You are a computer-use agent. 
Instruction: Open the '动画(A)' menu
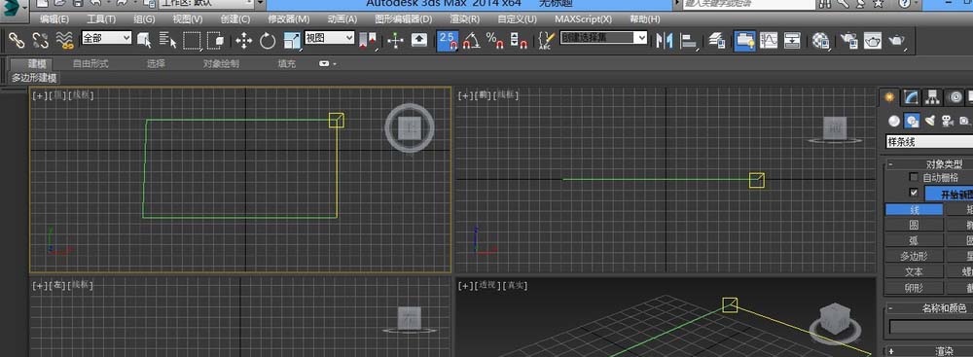click(x=342, y=19)
